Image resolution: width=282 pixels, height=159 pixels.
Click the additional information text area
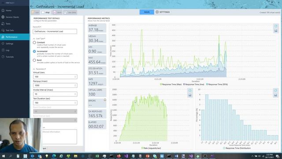tap(59, 136)
